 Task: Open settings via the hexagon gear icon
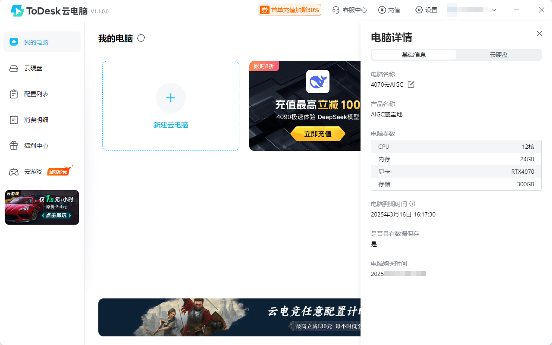coord(419,10)
